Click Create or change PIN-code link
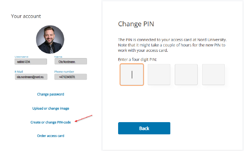This screenshot has height=151, width=244. (50, 122)
